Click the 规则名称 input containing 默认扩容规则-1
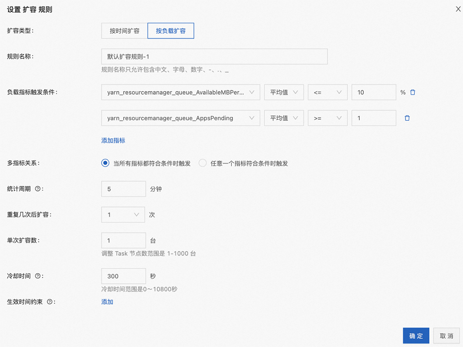The height and width of the screenshot is (347, 463). (x=214, y=56)
